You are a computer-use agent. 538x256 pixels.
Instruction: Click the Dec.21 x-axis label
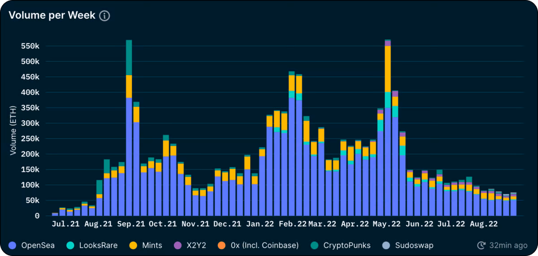click(227, 224)
